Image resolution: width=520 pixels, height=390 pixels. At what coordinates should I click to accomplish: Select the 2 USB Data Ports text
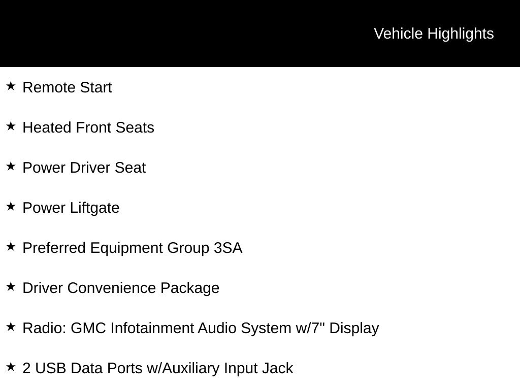[158, 369]
